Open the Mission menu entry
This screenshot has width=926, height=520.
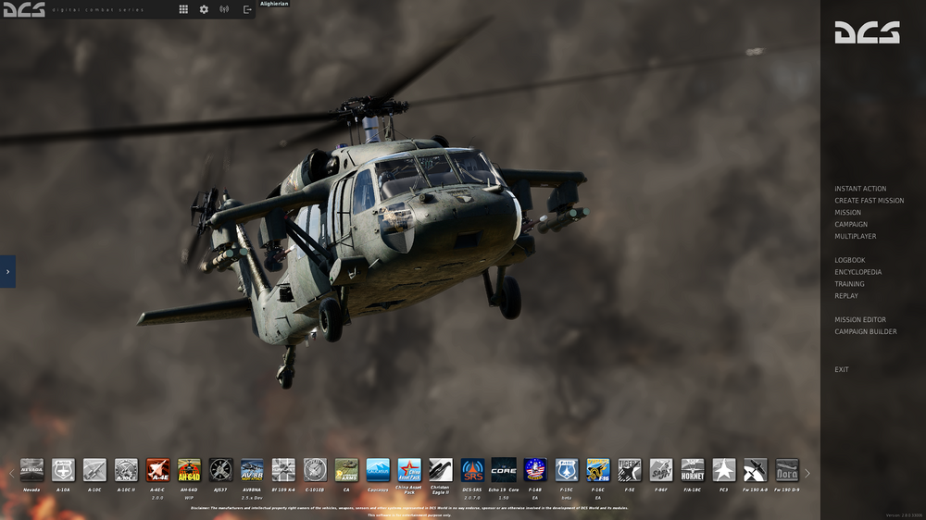(x=847, y=213)
